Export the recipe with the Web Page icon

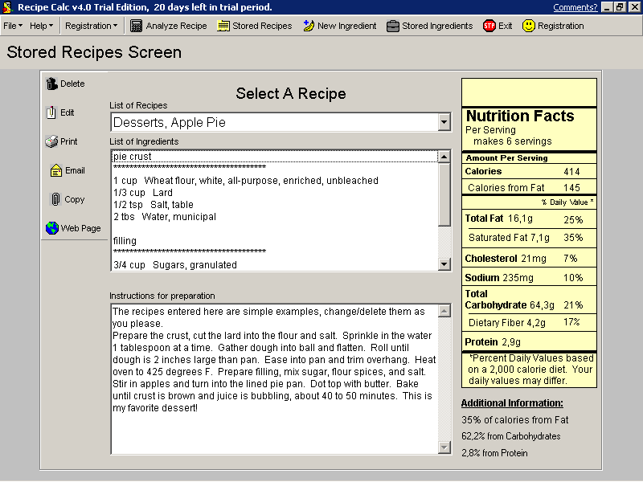(x=52, y=228)
